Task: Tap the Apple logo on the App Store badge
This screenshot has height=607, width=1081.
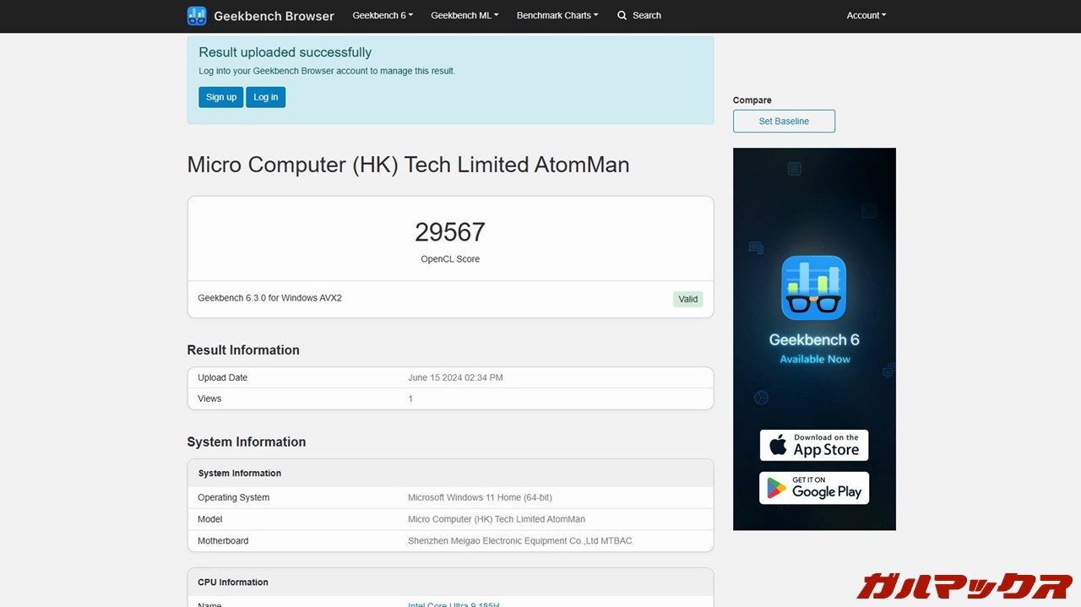Action: [779, 445]
